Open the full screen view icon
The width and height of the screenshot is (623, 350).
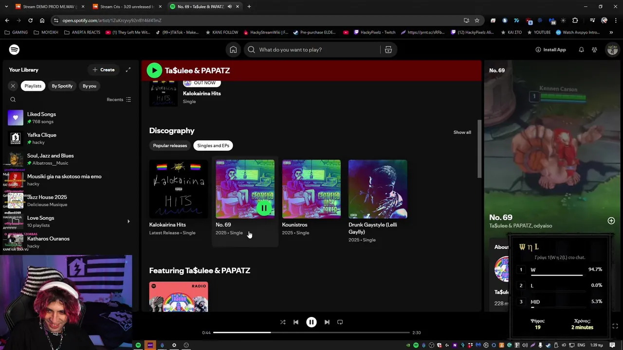point(615,326)
